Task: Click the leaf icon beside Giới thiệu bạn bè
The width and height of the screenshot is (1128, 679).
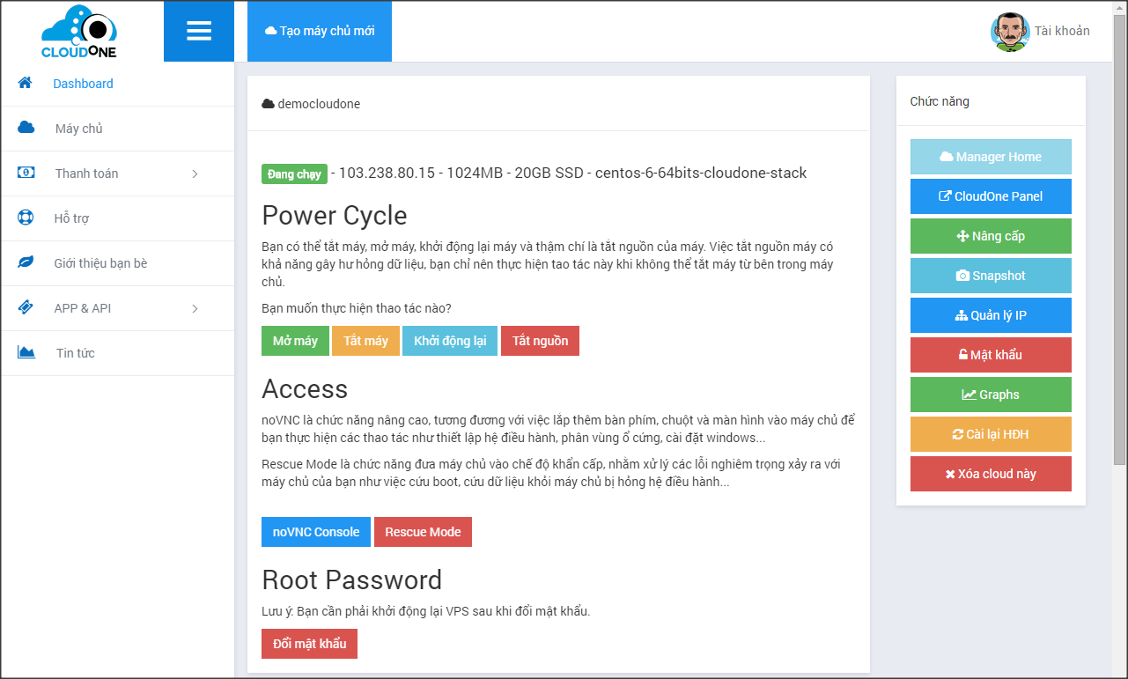Action: 26,262
